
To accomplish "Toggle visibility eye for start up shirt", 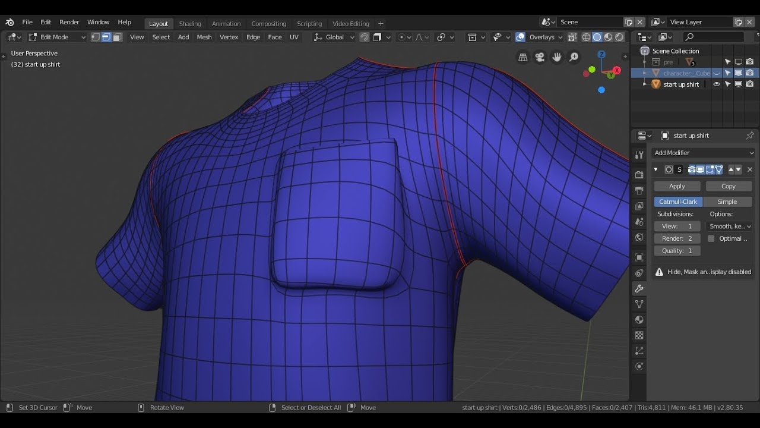I will click(716, 84).
